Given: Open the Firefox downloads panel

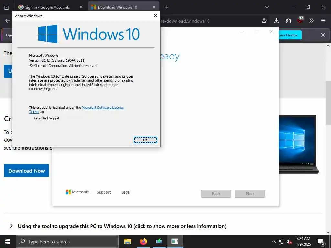Looking at the screenshot, I should (277, 21).
